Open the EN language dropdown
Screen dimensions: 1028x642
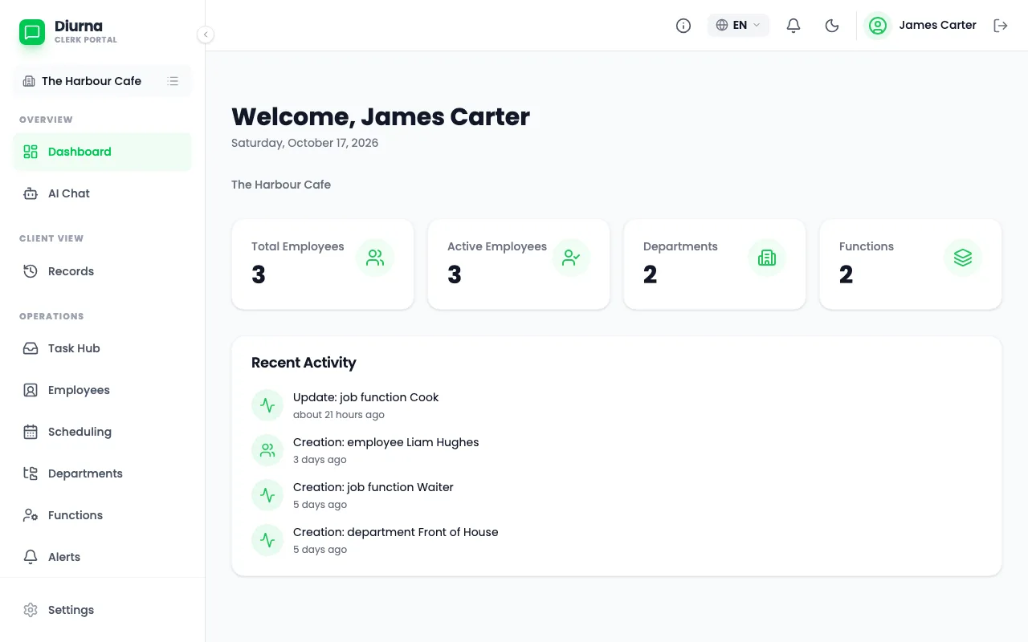click(738, 26)
